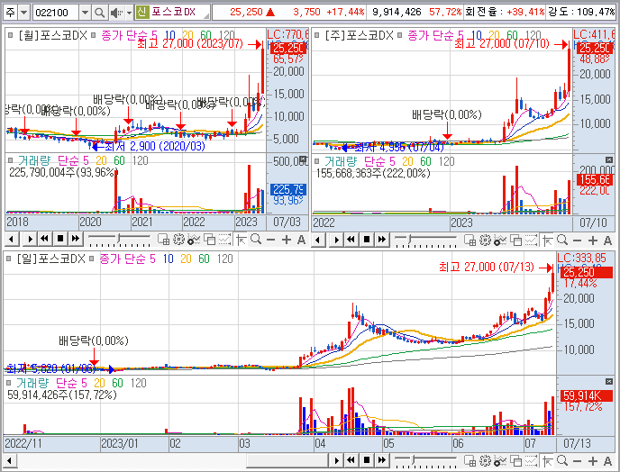
Task: Click monthly chart rewind button
Action: point(45,239)
